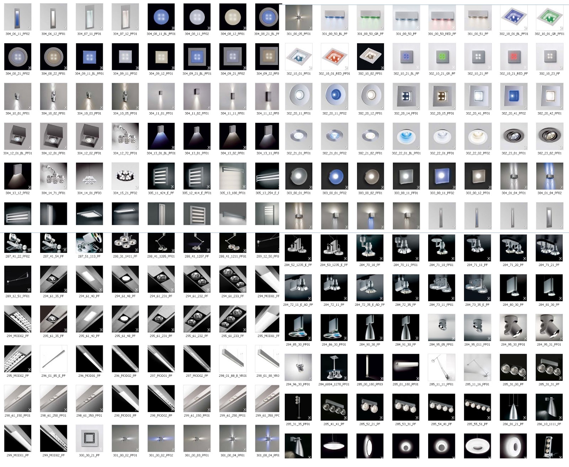This screenshot has height=467, width=569.
Task: Select file name 304_12_01_BL_PF01
Action: coord(18,153)
